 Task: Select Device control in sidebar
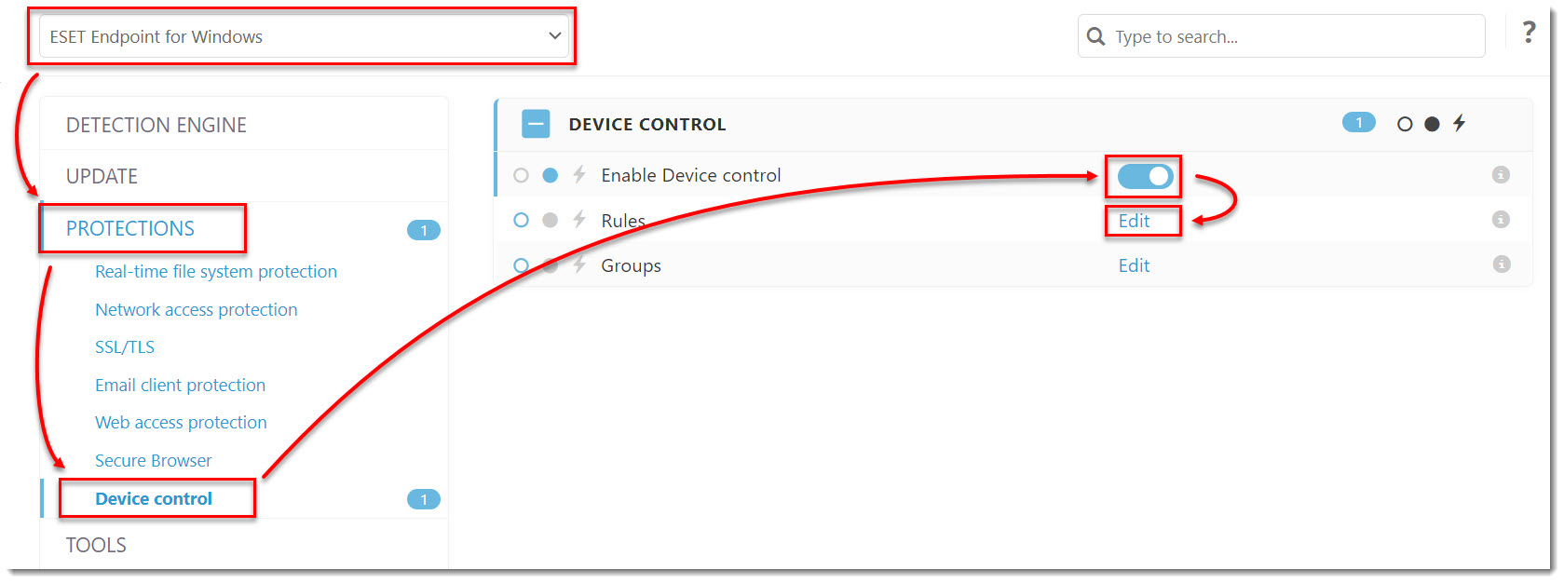[x=154, y=498]
